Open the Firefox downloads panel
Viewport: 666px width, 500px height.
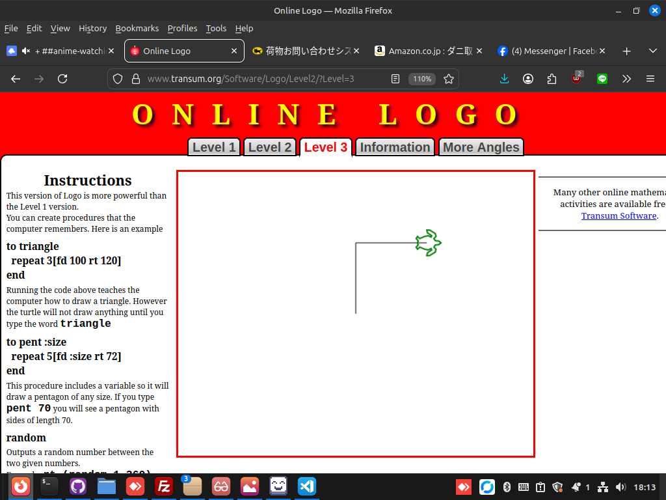point(504,79)
